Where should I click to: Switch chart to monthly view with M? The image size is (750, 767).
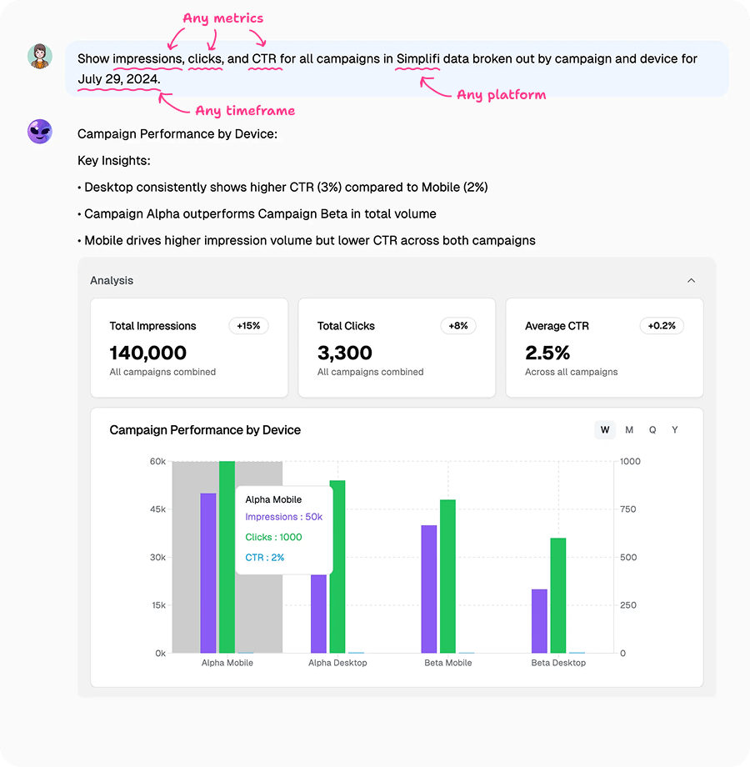628,429
